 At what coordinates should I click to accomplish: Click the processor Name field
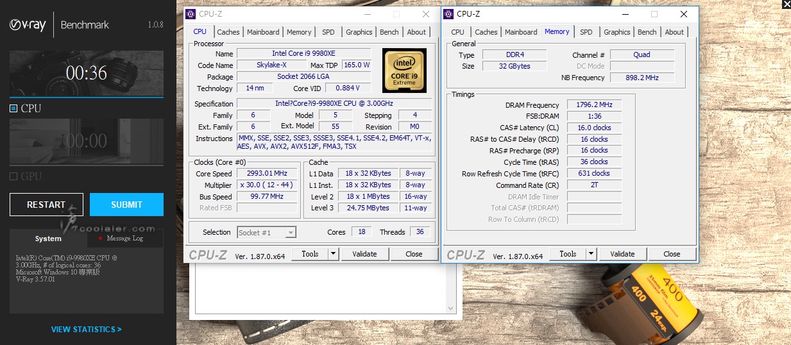tap(304, 54)
